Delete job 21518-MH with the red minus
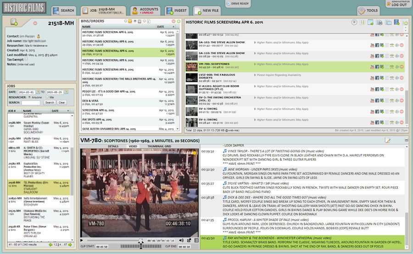 (x=35, y=23)
